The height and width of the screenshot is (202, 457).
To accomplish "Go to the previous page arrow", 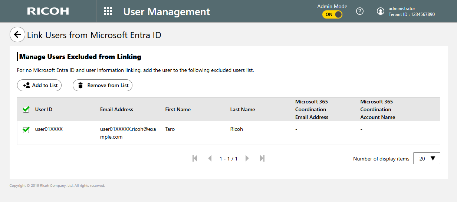I will point(210,158).
